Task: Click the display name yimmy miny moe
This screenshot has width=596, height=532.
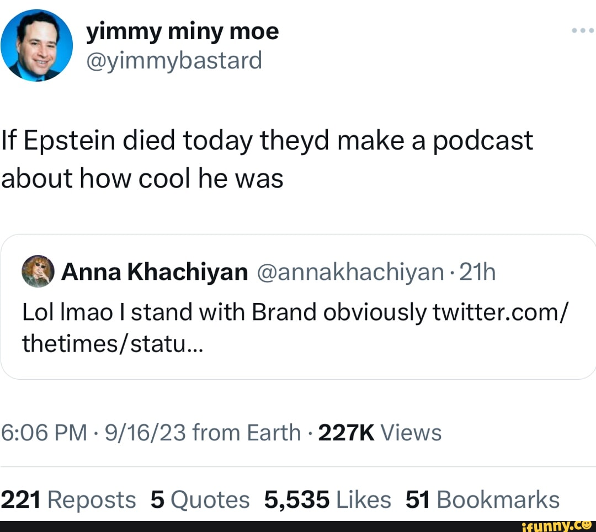Action: click(x=182, y=30)
